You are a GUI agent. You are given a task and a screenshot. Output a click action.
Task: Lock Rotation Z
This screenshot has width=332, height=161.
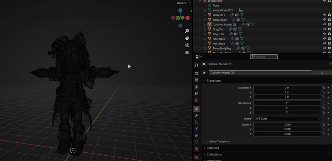coord(323,112)
